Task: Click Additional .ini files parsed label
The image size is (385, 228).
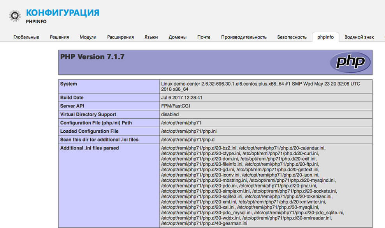Action: (x=90, y=148)
